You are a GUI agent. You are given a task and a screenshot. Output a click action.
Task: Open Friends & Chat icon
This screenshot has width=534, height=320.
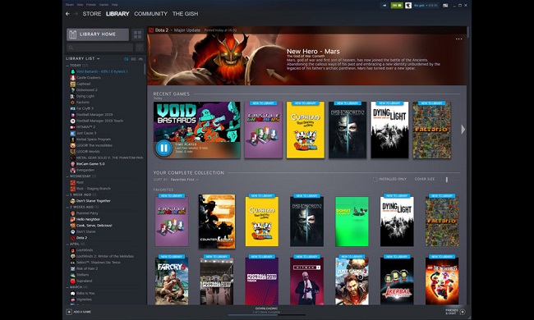point(463,312)
